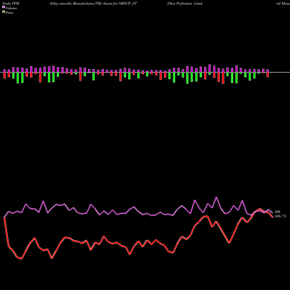Click the Volume legend color swatch
The image size is (290, 290).
[3, 8]
